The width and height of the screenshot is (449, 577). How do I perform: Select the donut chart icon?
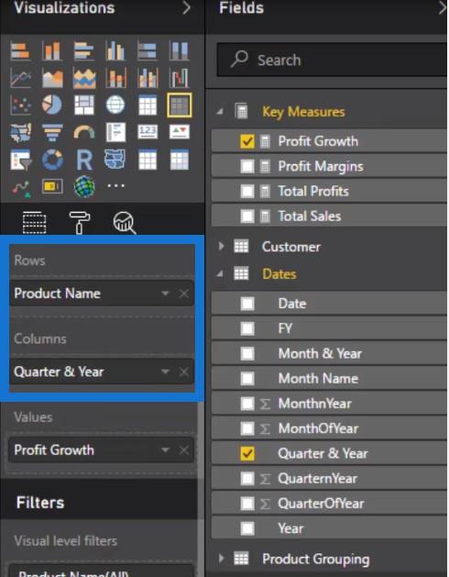(x=52, y=160)
